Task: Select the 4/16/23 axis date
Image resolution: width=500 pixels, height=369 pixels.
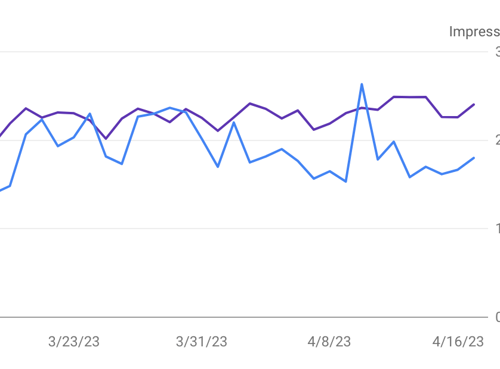Action: [x=458, y=342]
